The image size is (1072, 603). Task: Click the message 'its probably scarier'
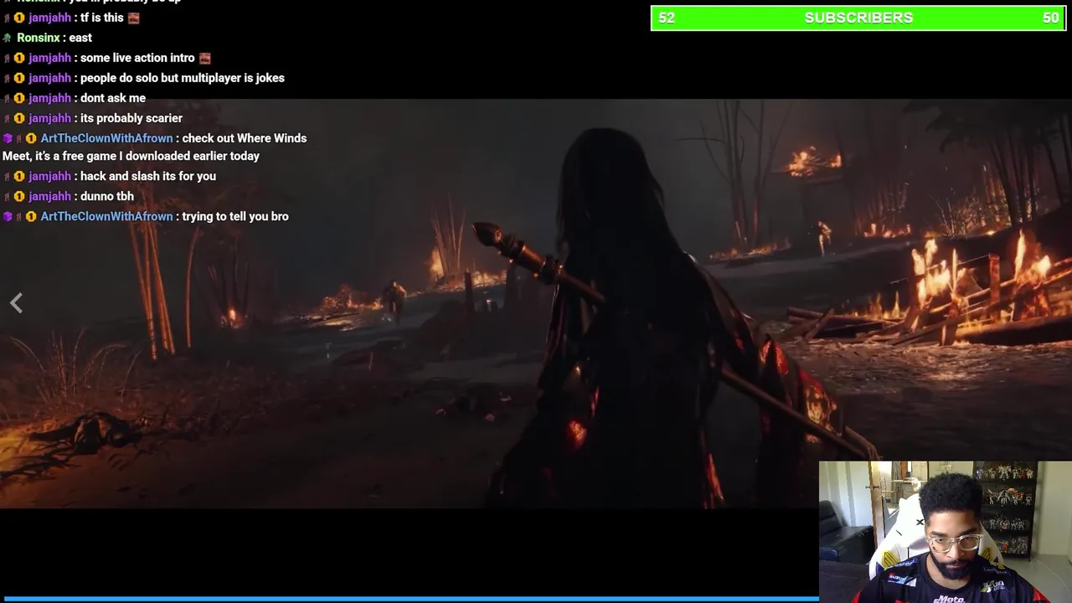coord(131,118)
